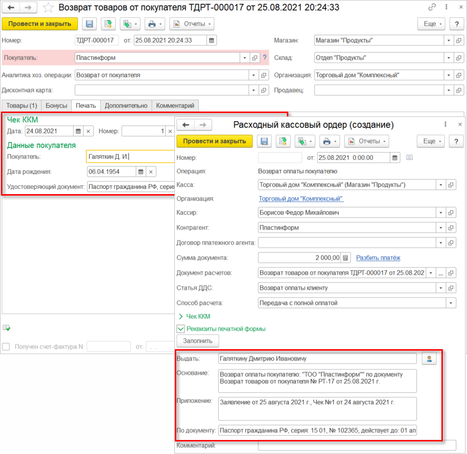
Task: Follow the Разбить платёж link
Action: [378, 258]
